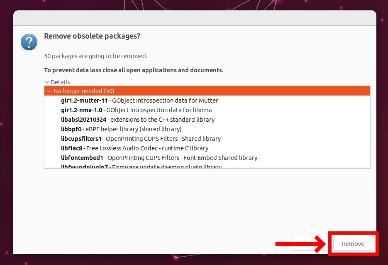Click the '50 packages are going to be removed' text
Screen dimensions: 388x265
pyautogui.click(x=96, y=56)
